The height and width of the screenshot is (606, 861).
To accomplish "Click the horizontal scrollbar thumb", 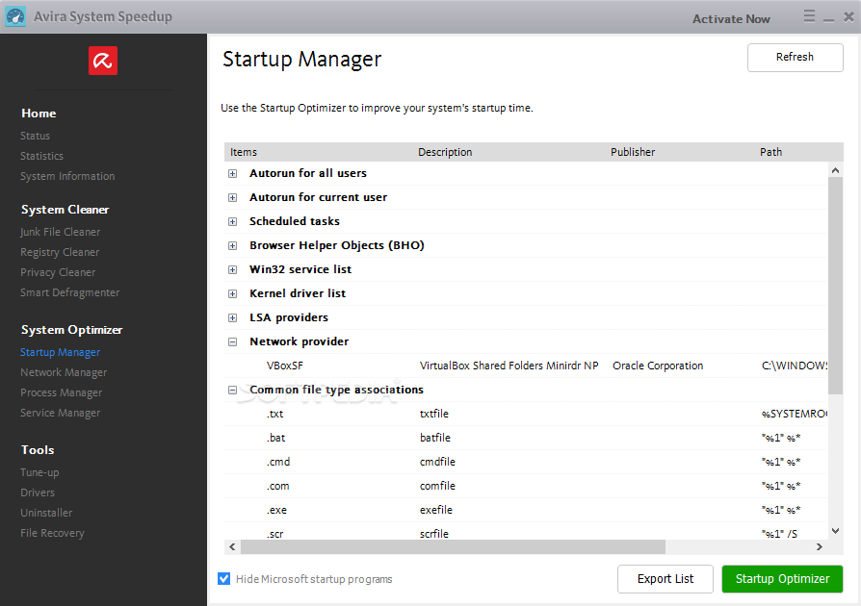I will click(453, 546).
